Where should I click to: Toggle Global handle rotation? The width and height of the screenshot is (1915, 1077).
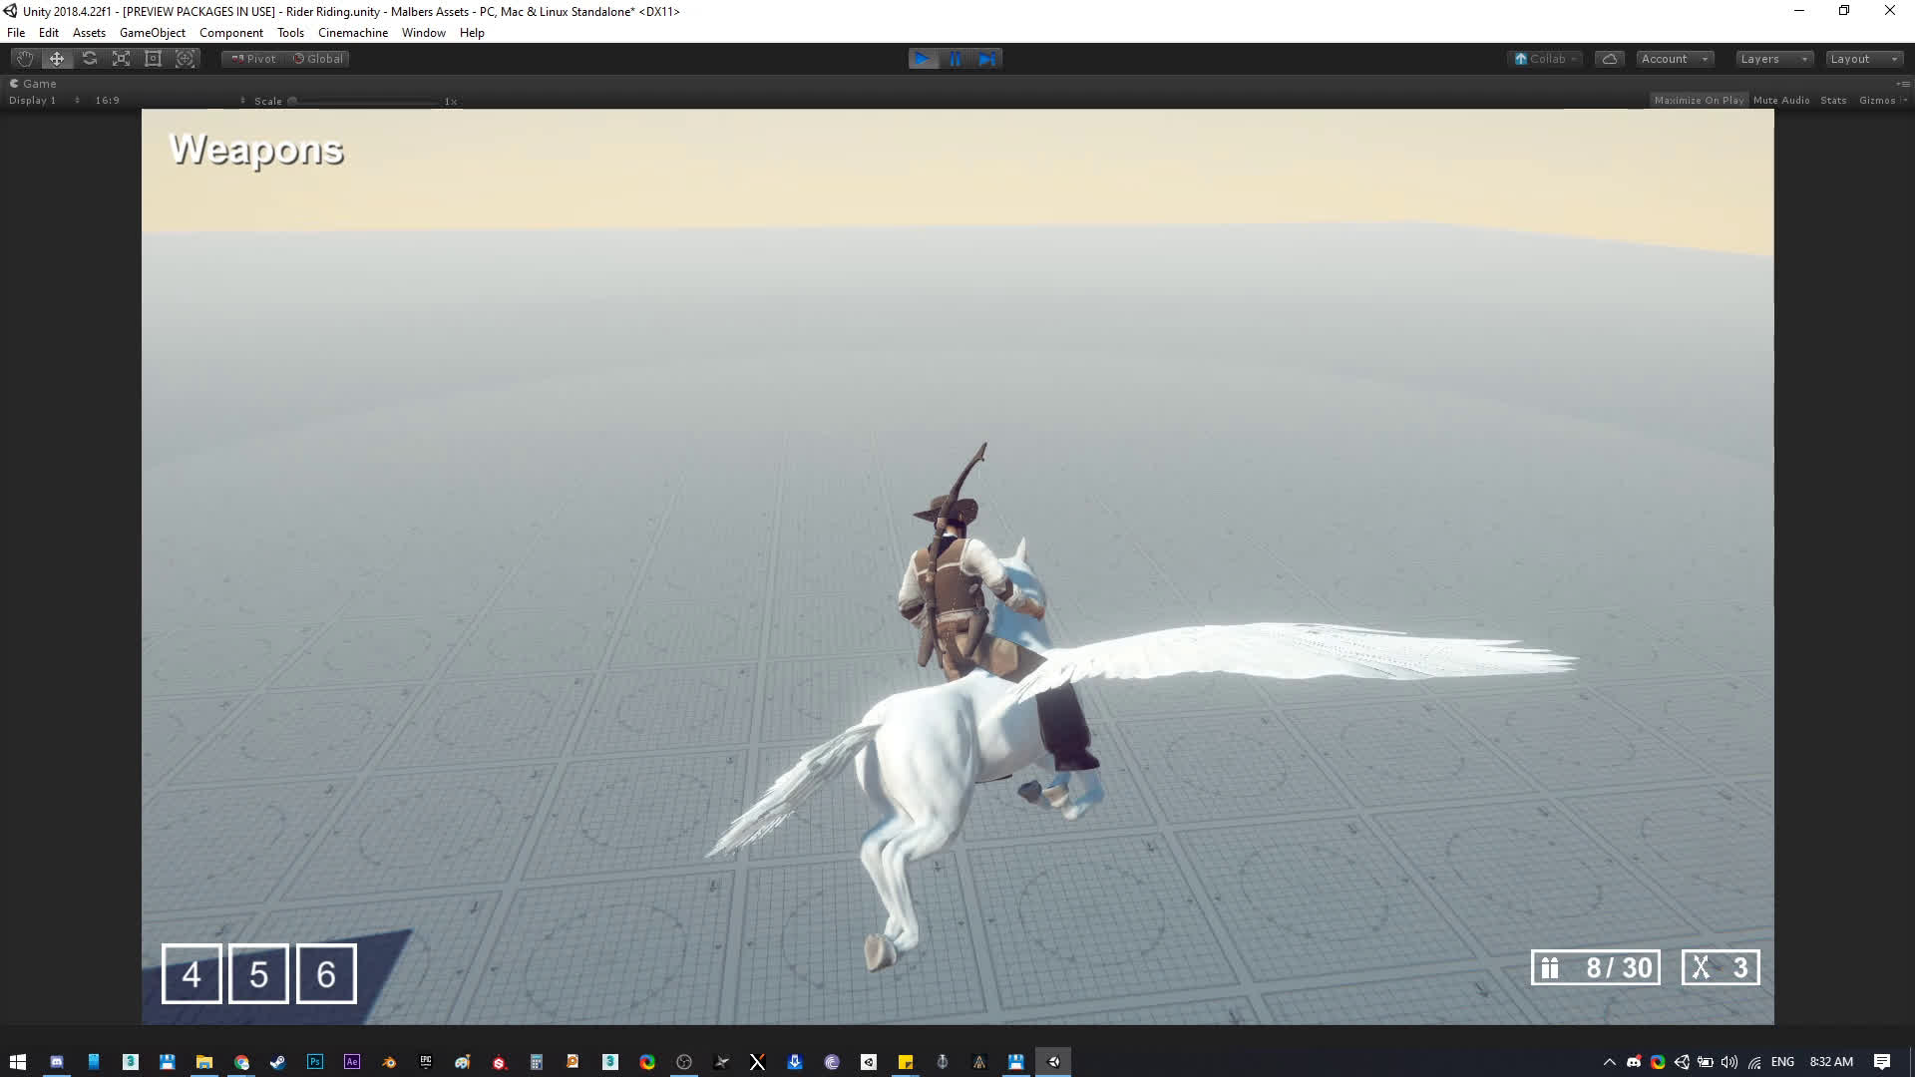point(318,59)
